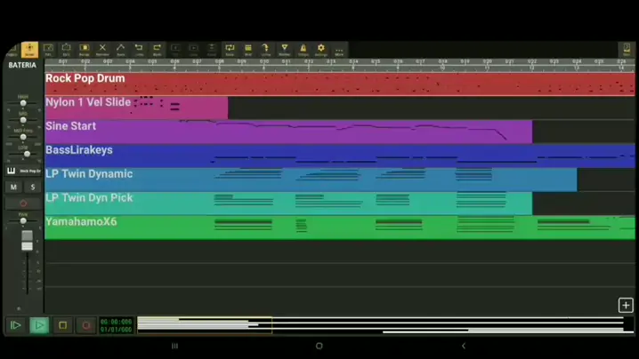This screenshot has height=359, width=639.
Task: Adjust the LOW EQ knob slider
Action: pyautogui.click(x=27, y=154)
